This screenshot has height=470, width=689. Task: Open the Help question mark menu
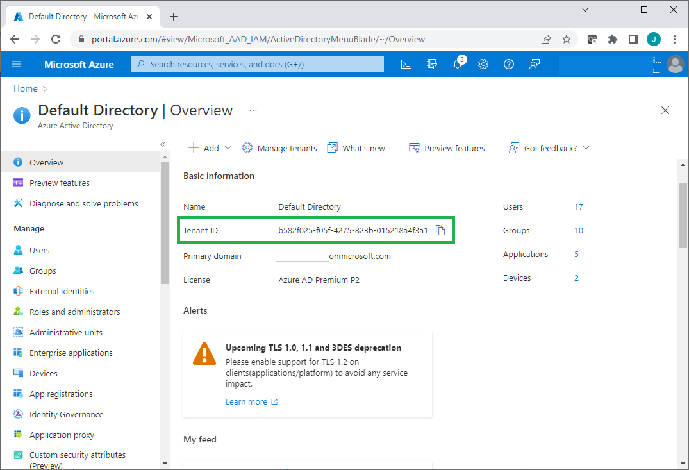(509, 64)
